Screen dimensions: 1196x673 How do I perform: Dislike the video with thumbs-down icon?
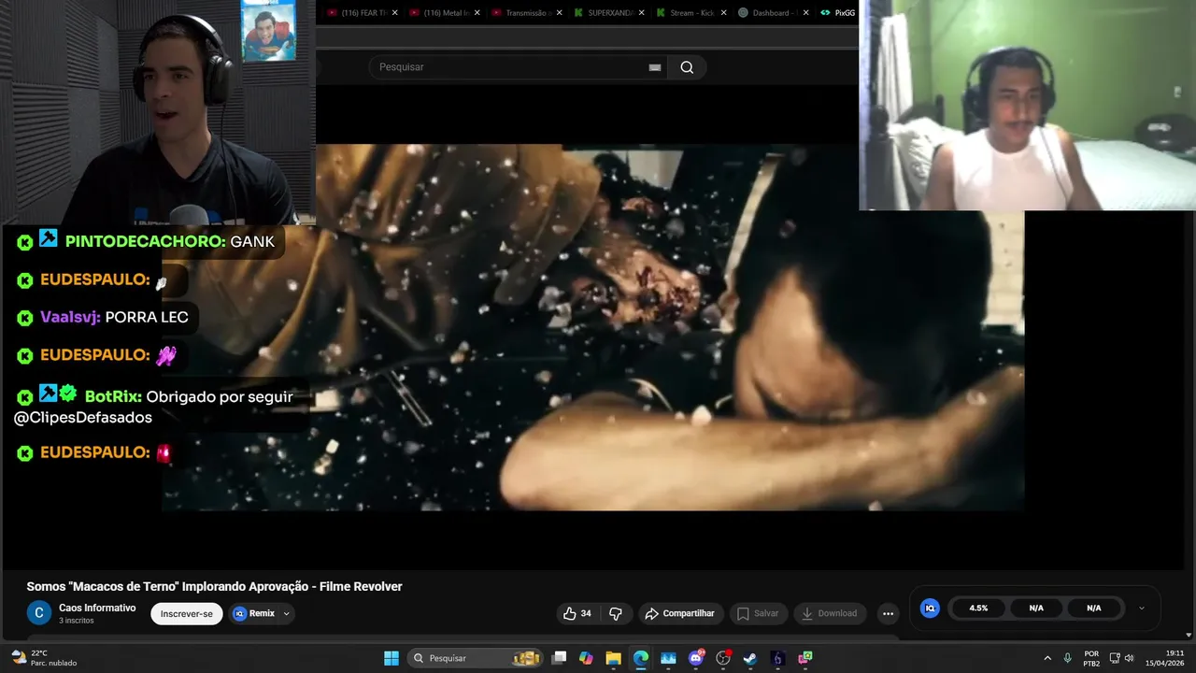(x=616, y=613)
